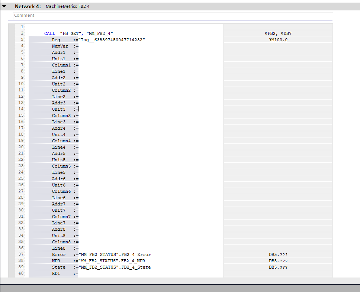
Task: Click the Req parameter on line 3
Action: (56, 40)
